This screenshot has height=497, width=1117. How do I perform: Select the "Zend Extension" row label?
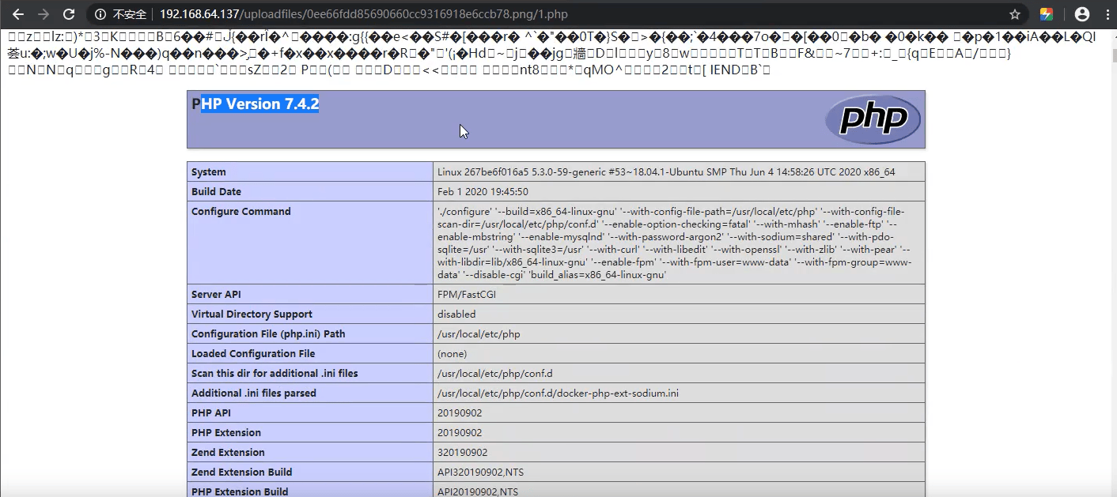coord(228,452)
